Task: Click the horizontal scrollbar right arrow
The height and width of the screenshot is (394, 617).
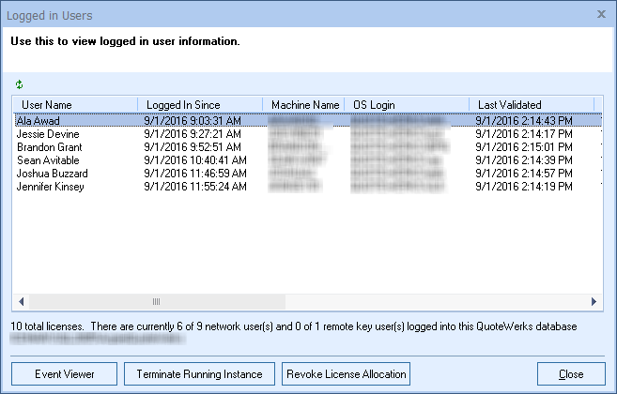Action: pos(594,302)
